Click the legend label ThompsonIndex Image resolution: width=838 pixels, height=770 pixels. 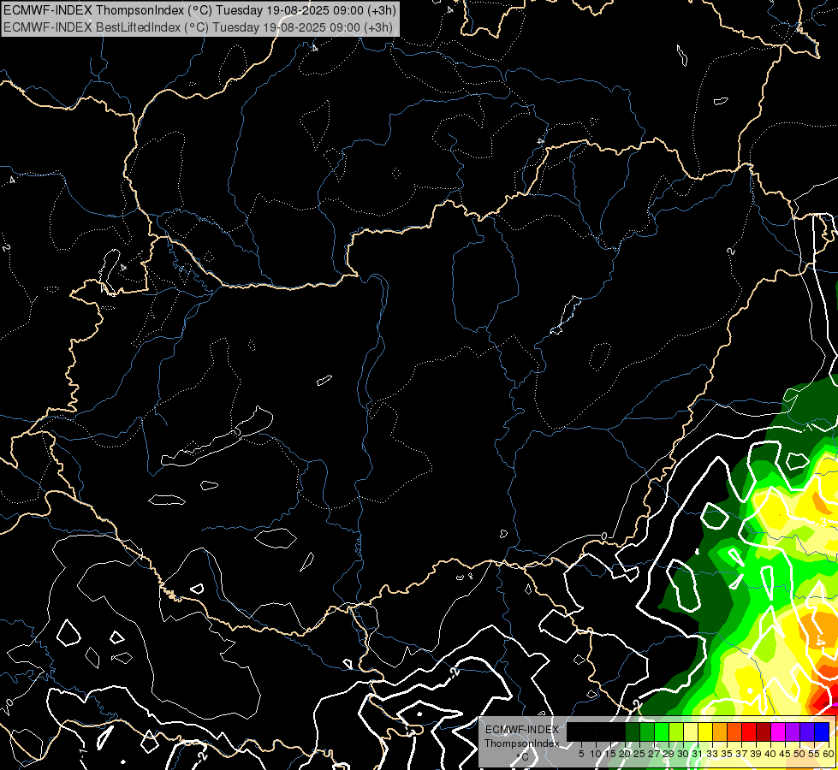click(522, 743)
